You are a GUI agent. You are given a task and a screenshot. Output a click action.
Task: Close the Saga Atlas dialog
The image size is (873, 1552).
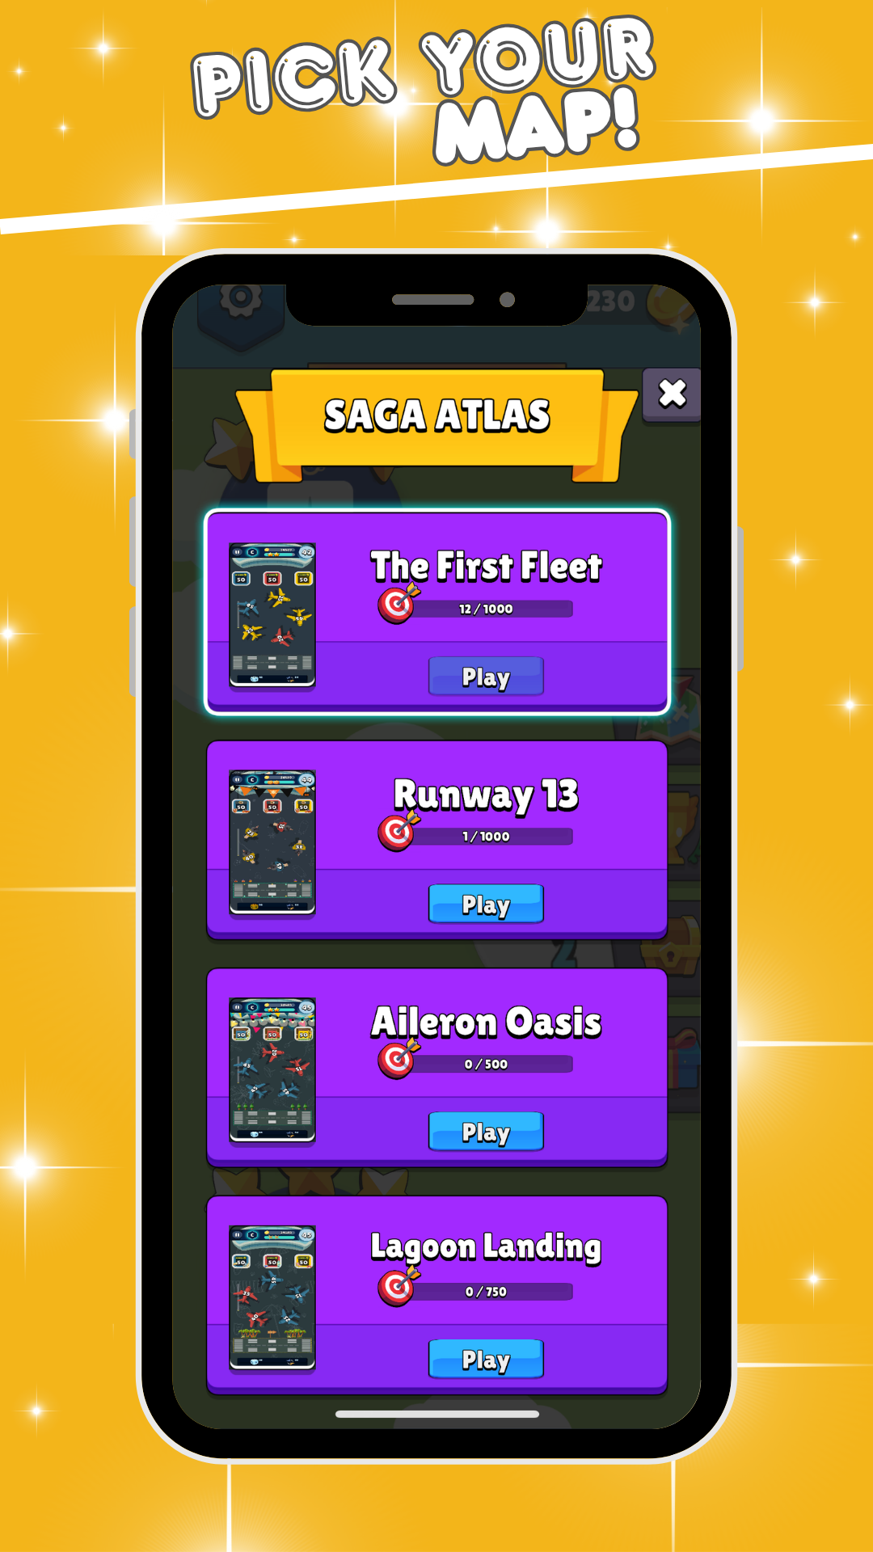pyautogui.click(x=672, y=394)
